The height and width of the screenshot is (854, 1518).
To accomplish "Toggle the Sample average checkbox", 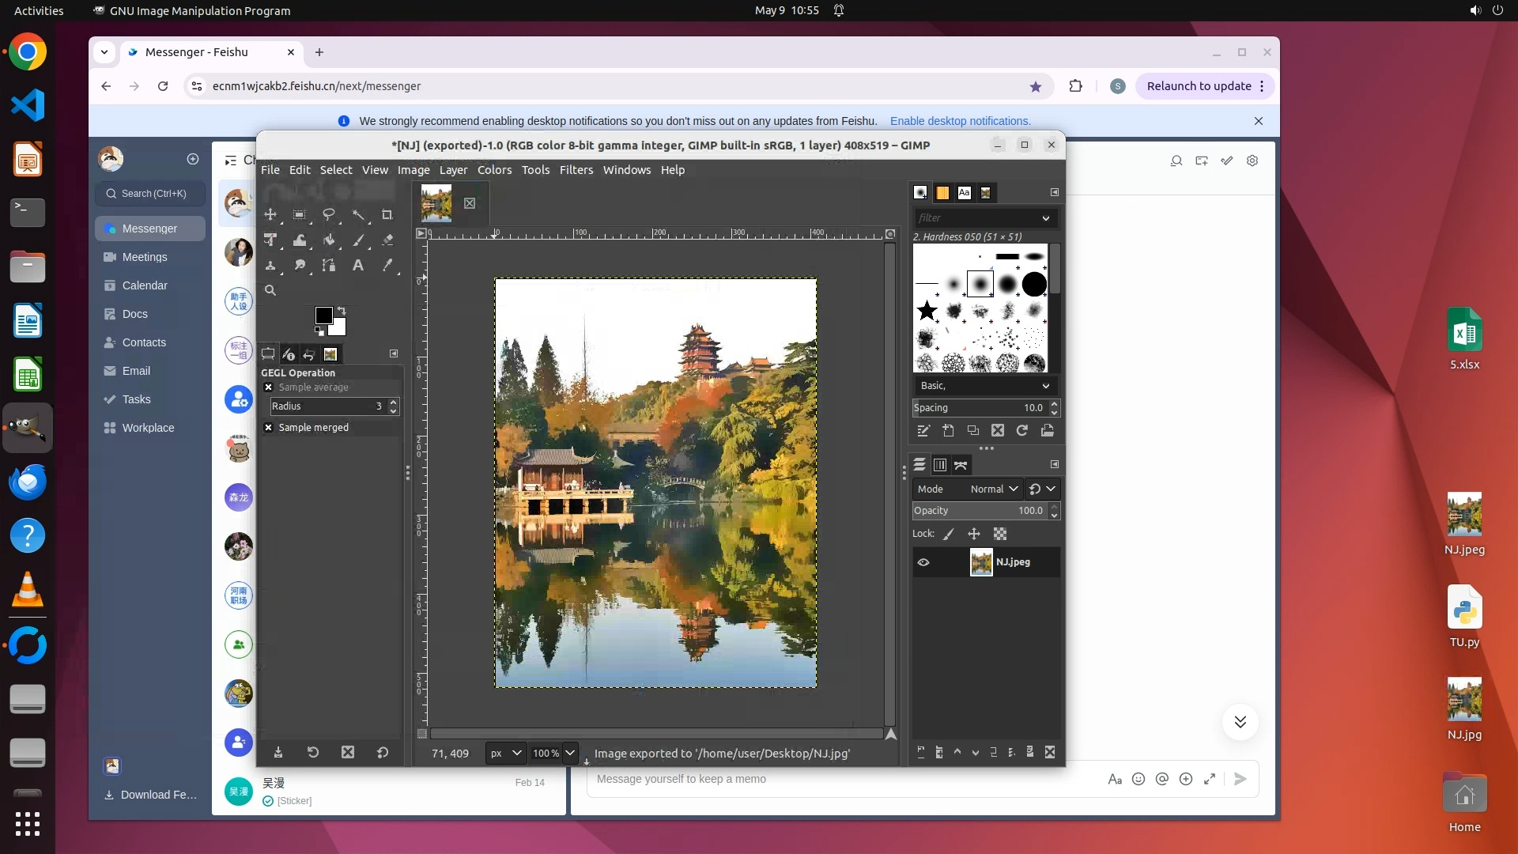I will pos(269,387).
